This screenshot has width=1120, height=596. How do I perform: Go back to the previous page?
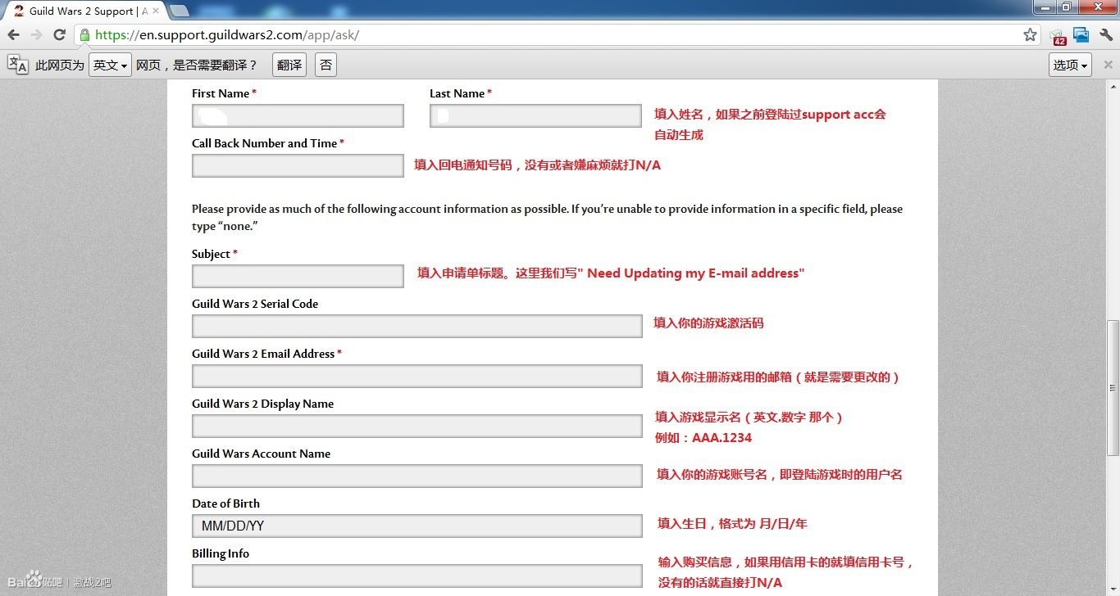coord(13,35)
